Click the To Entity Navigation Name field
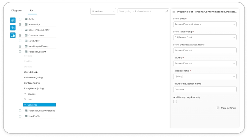The height and width of the screenshot is (138, 248). click(205, 89)
